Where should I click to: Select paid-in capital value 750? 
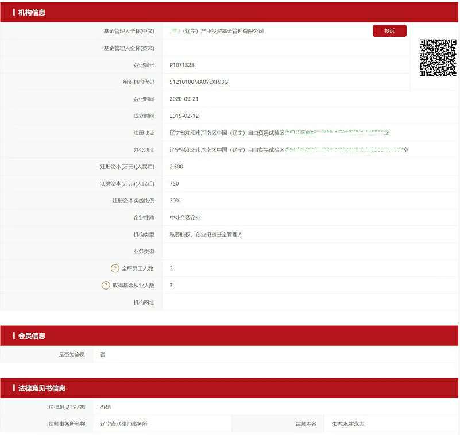coord(174,184)
